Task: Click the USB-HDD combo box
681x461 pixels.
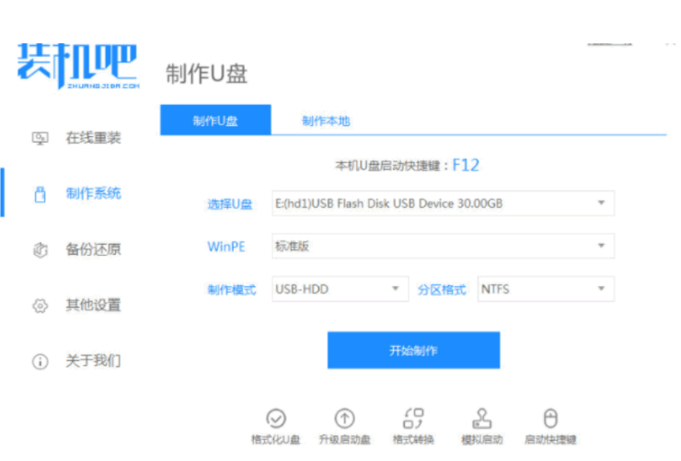Action: [x=340, y=289]
